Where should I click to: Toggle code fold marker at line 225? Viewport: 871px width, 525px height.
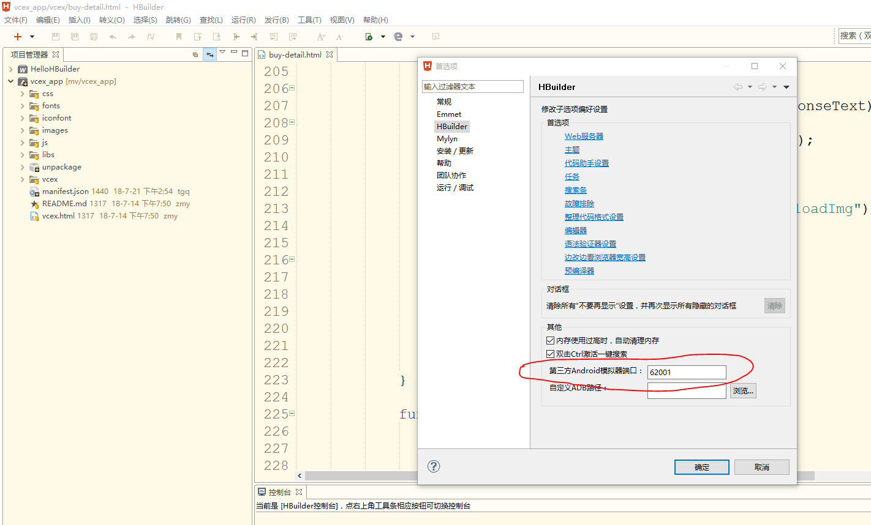pyautogui.click(x=292, y=414)
